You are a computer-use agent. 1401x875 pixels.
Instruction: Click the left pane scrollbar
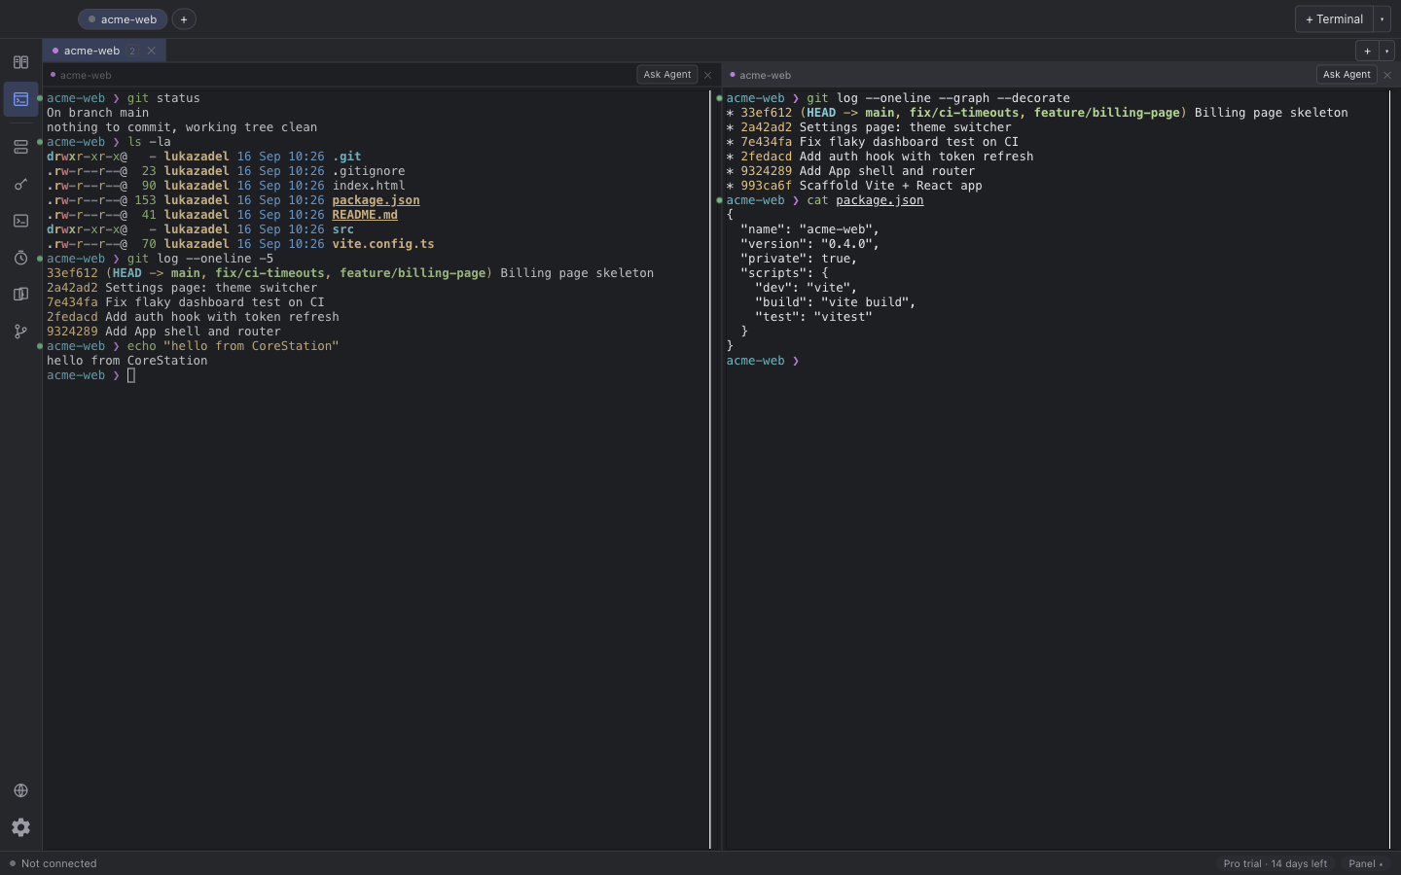(710, 470)
